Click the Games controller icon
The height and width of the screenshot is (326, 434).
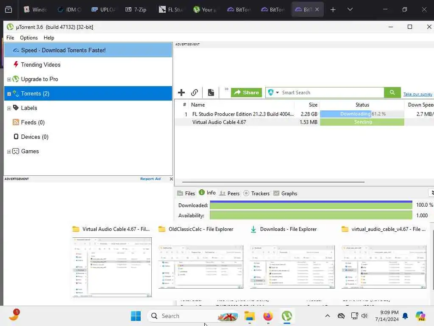[x=16, y=151]
